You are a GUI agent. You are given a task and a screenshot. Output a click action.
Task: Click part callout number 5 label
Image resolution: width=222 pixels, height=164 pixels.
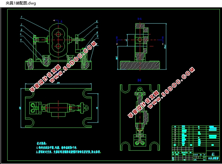21,40
